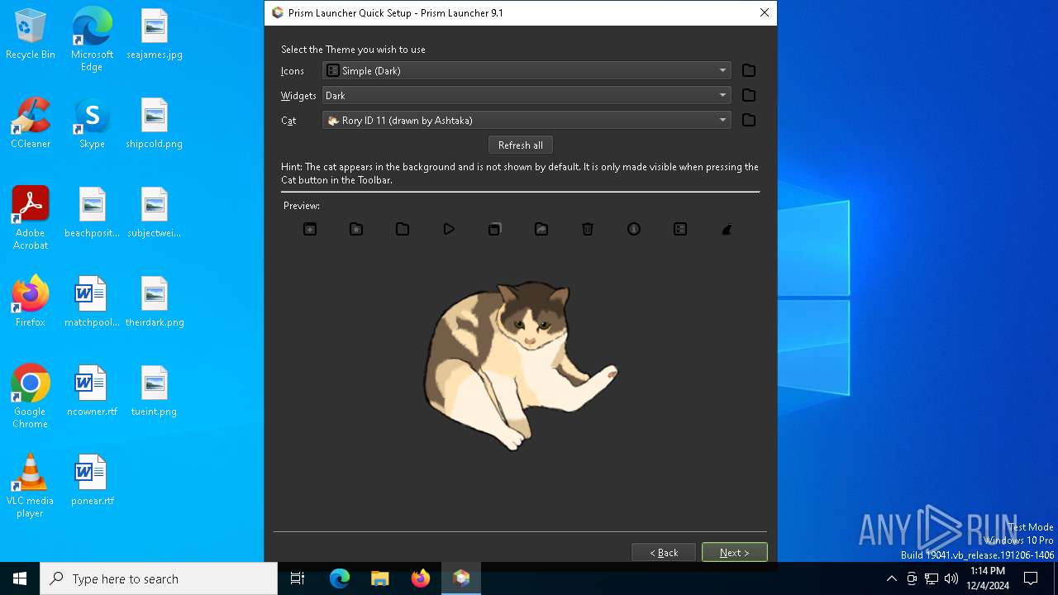Viewport: 1058px width, 595px height.
Task: Proceed with the Next button
Action: pos(735,552)
